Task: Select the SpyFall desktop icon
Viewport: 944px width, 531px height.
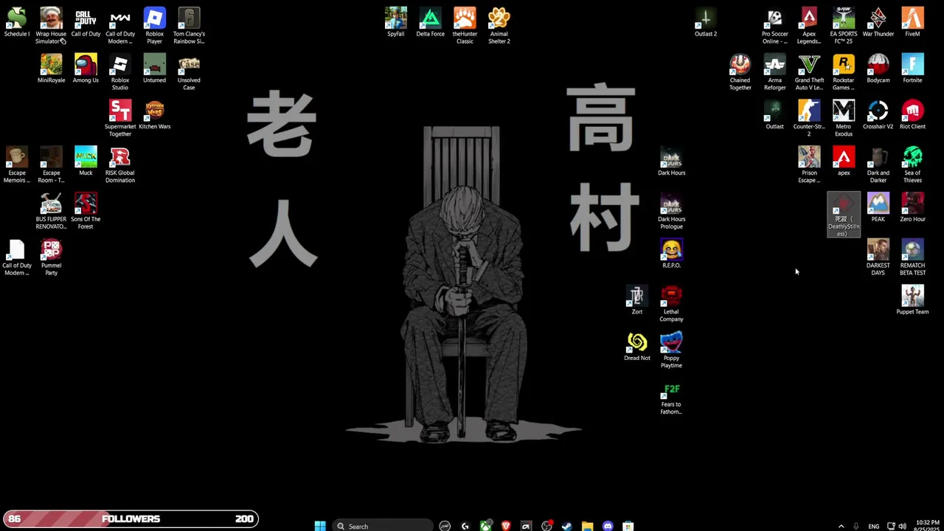Action: pos(396,22)
